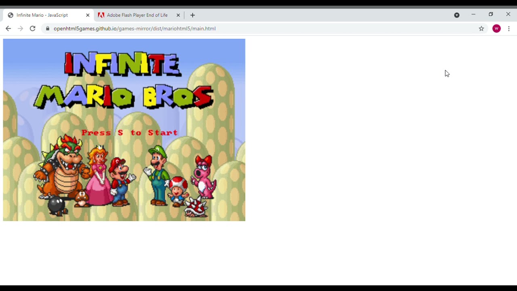Screen dimensions: 517x291
Task: Close the Infinite Mario - JavaScript tab
Action: coord(88,15)
